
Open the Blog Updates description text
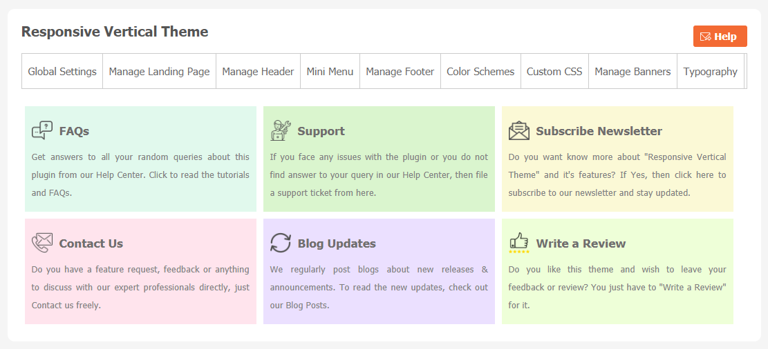tap(379, 287)
